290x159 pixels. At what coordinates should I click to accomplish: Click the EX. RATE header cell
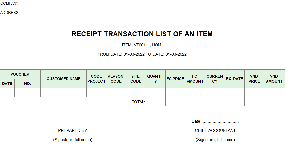(235, 79)
